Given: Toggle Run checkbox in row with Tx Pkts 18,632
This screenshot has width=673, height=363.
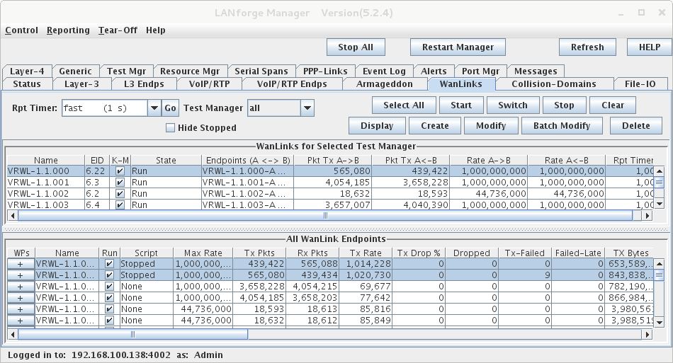Looking at the screenshot, I should 109,320.
